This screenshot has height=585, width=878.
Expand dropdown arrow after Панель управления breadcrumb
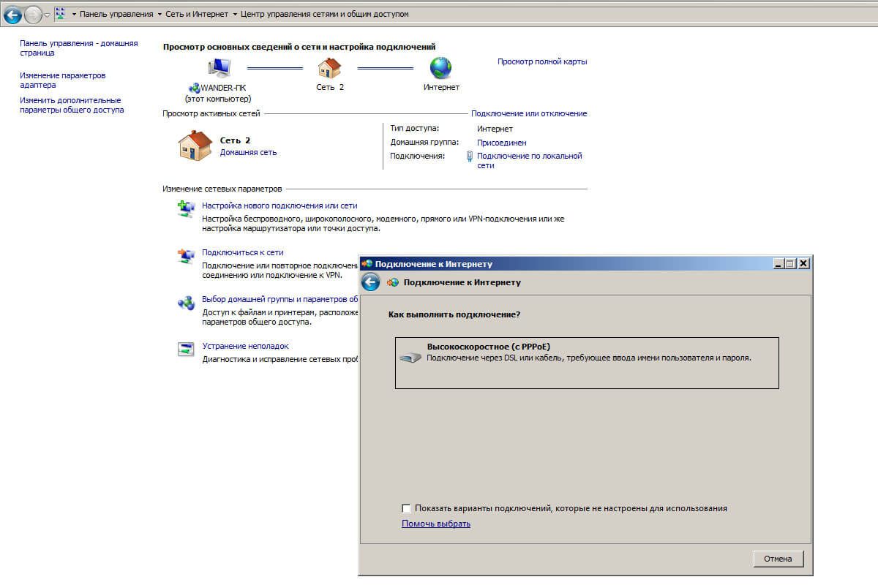point(159,14)
